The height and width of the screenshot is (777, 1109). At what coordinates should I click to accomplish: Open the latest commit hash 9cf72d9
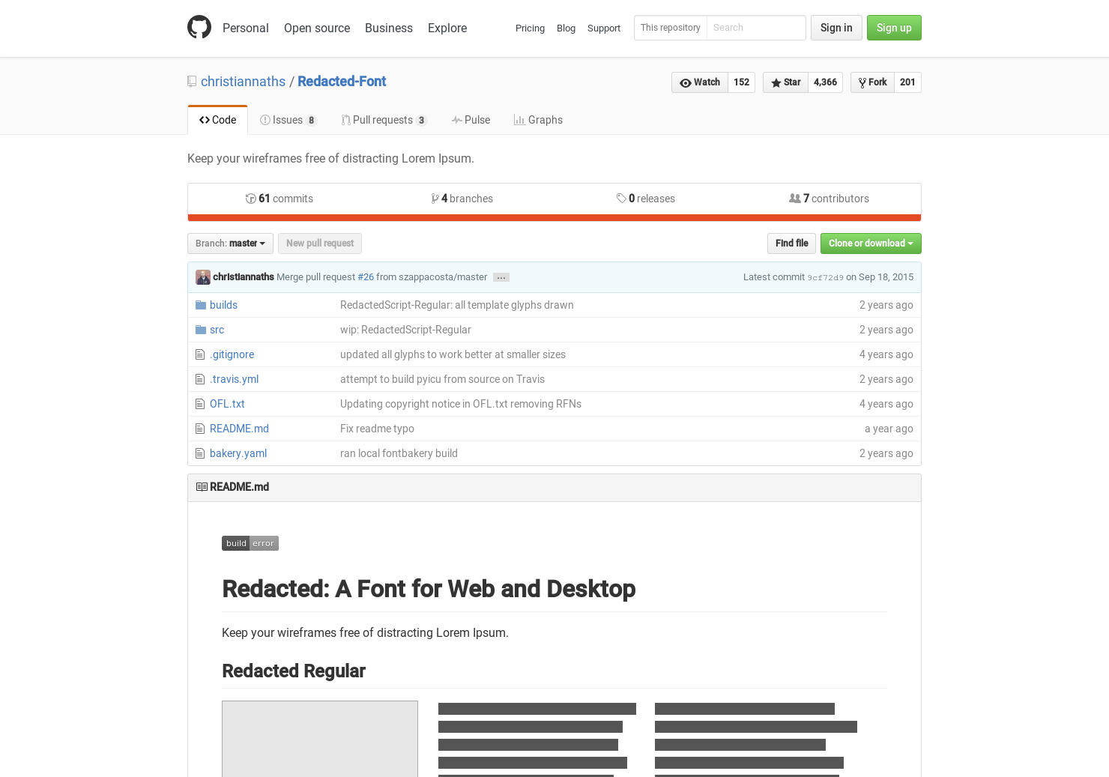tap(825, 278)
